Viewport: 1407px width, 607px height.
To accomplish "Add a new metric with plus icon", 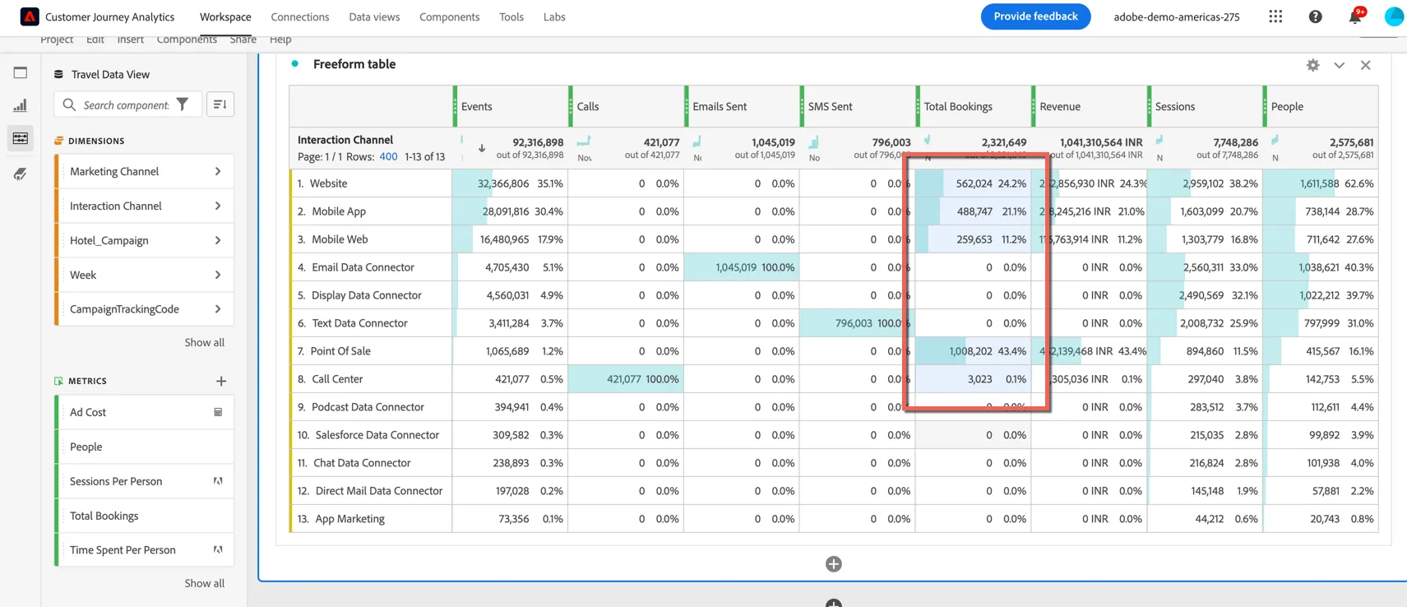I will tap(221, 381).
